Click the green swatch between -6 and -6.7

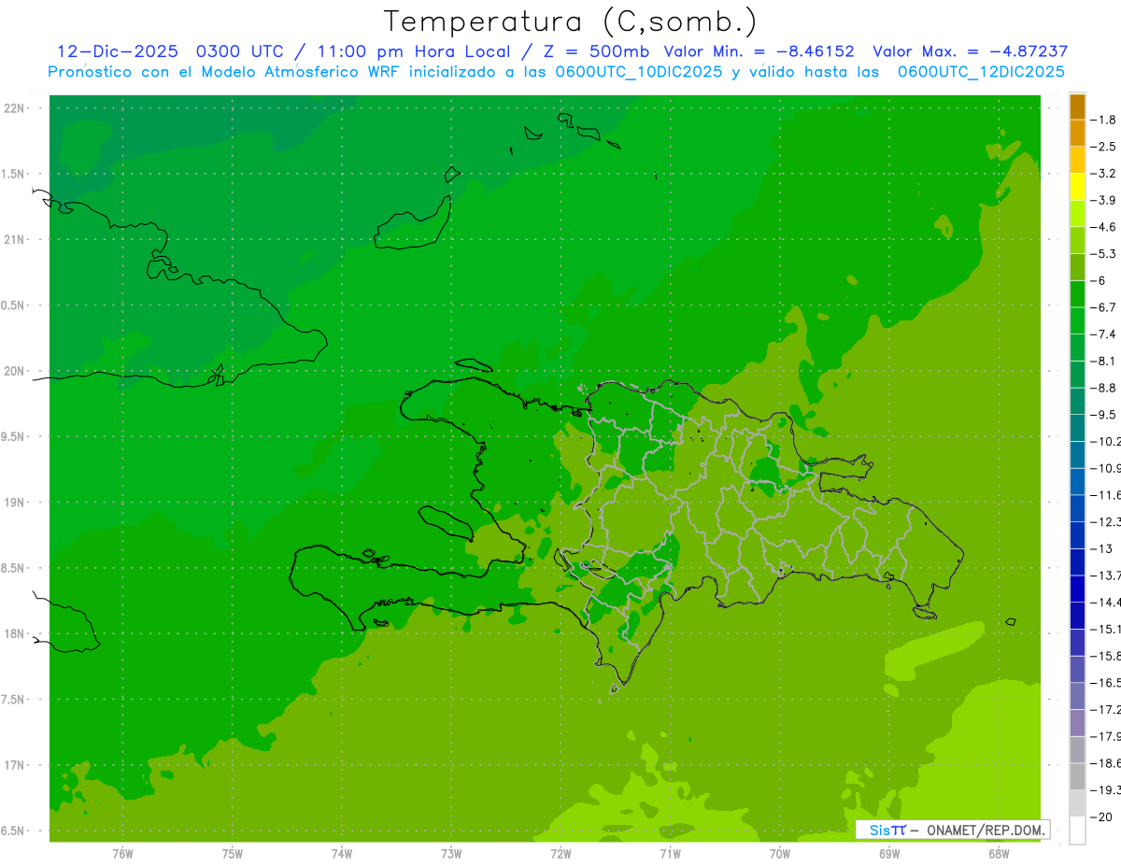pos(1077,294)
